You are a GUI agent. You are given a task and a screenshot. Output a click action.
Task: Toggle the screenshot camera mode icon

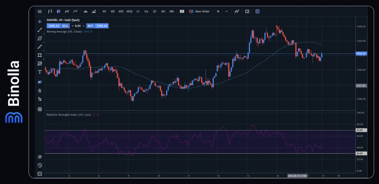pyautogui.click(x=182, y=11)
